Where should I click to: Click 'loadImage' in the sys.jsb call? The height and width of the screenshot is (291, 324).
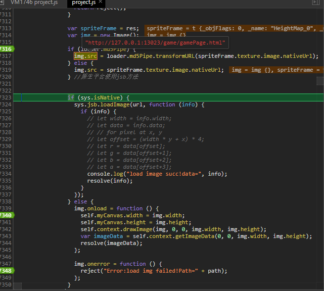point(115,104)
